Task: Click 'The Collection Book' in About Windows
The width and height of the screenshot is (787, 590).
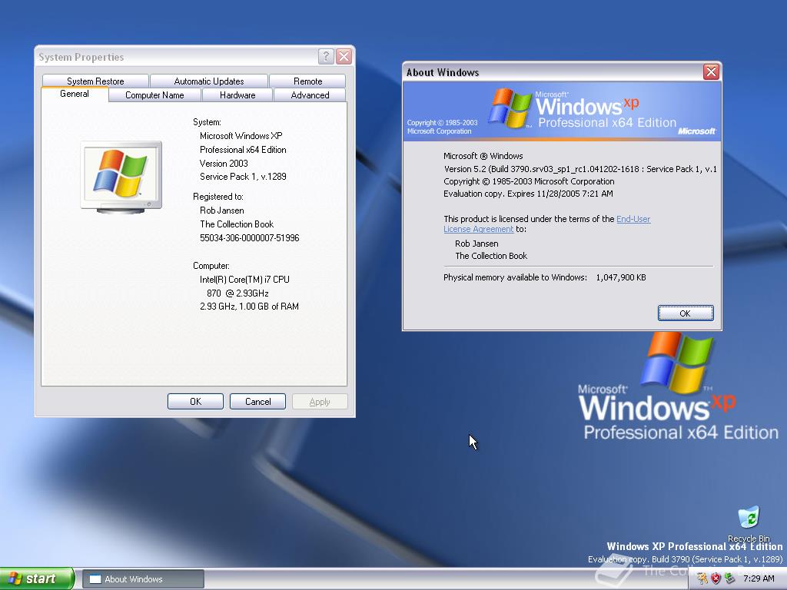Action: click(x=491, y=256)
